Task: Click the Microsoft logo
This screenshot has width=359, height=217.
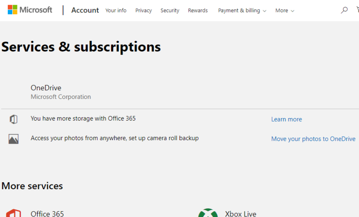Action: click(x=30, y=10)
